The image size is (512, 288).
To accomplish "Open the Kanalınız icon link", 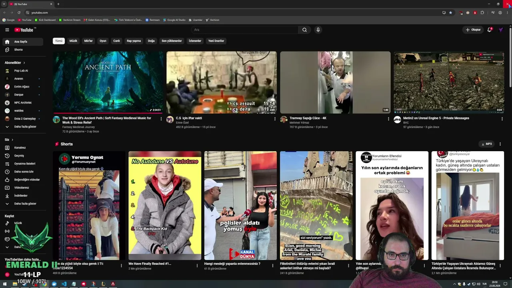I will click(x=7, y=148).
